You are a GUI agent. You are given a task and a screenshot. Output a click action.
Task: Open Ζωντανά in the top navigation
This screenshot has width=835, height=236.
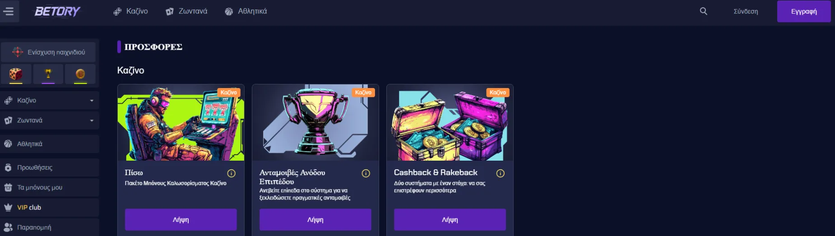[186, 11]
